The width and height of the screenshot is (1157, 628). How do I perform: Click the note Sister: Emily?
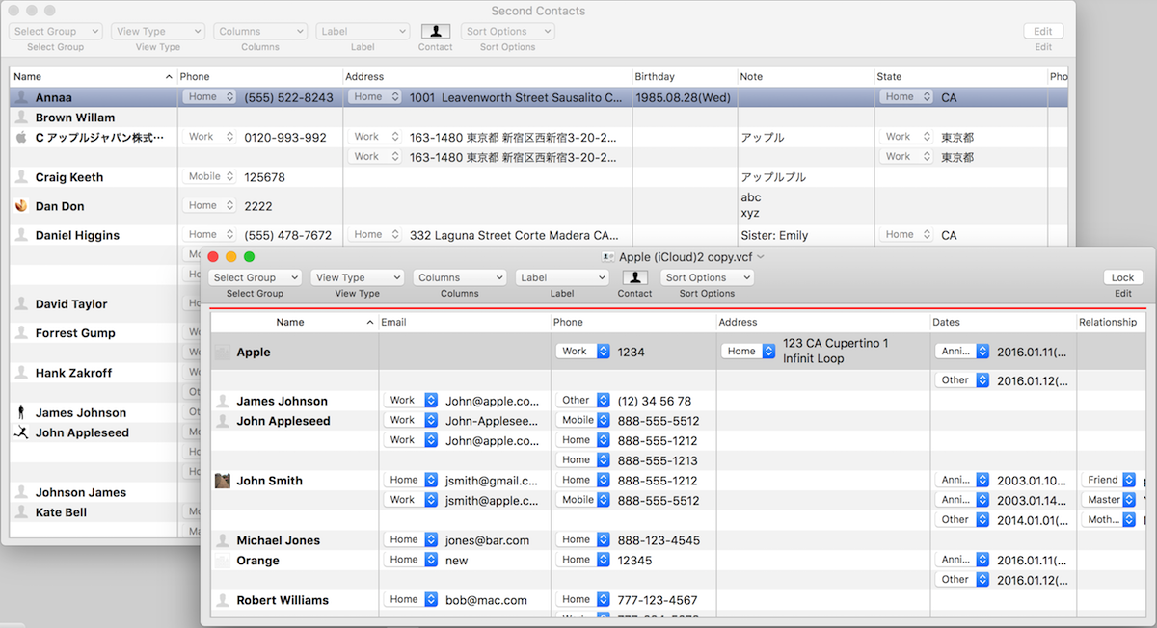(x=774, y=235)
